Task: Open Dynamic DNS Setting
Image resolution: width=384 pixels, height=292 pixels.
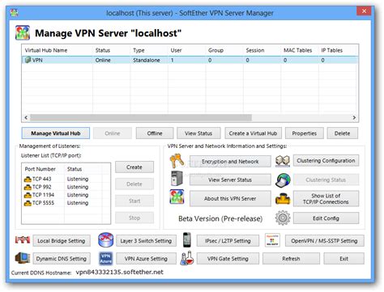Action: click(62, 259)
